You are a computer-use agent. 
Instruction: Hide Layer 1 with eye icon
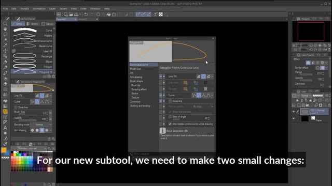click(294, 112)
